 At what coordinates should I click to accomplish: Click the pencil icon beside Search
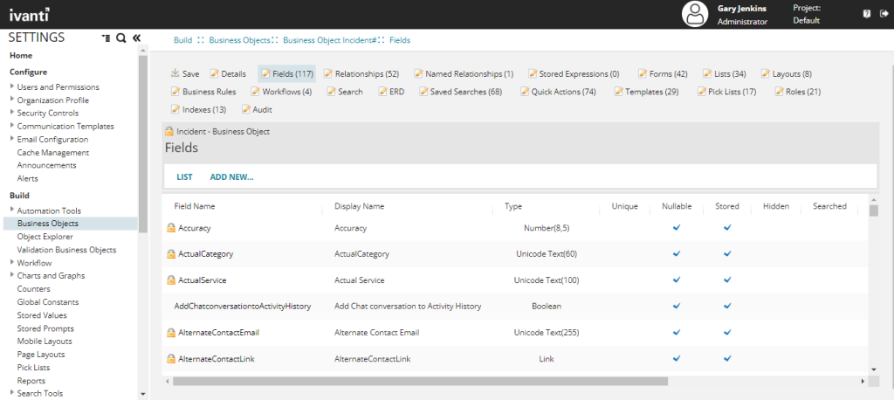click(x=331, y=91)
